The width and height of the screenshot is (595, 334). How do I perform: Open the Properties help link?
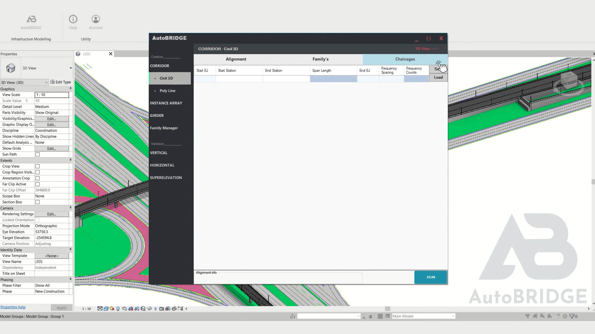click(13, 307)
